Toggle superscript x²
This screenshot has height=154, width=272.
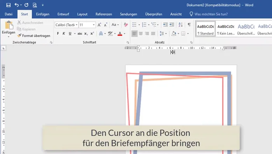click(x=92, y=33)
